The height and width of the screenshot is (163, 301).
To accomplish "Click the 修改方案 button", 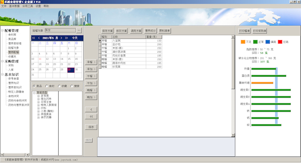I will (x=122, y=31).
